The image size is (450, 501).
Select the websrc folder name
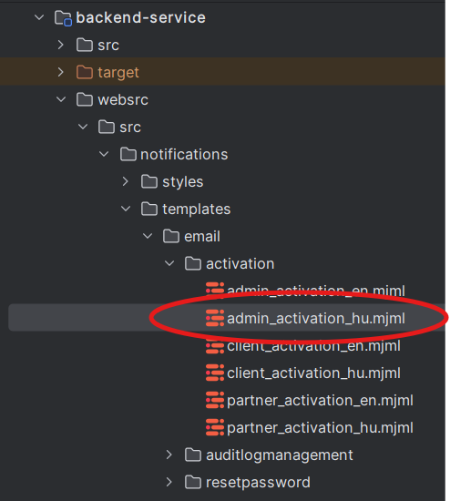[123, 99]
